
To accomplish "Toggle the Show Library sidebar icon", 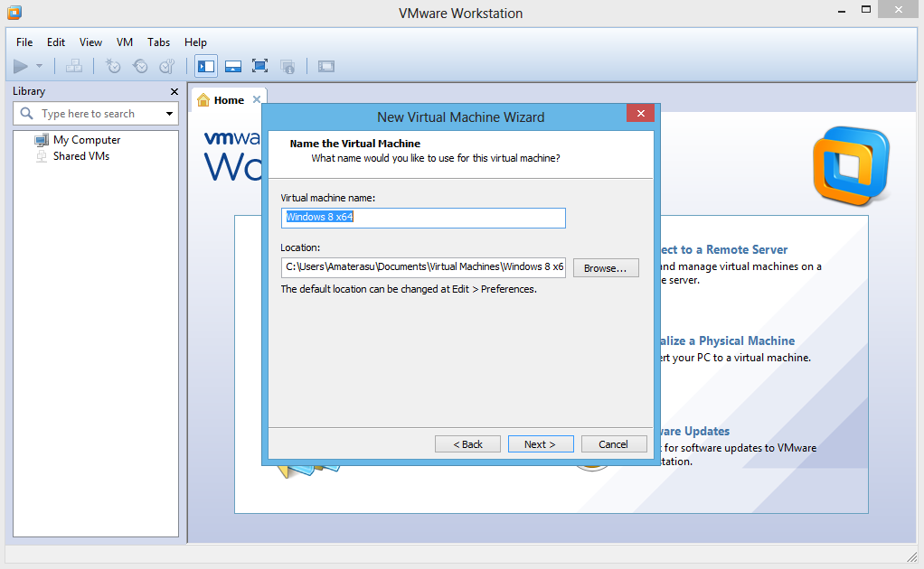I will tap(205, 67).
